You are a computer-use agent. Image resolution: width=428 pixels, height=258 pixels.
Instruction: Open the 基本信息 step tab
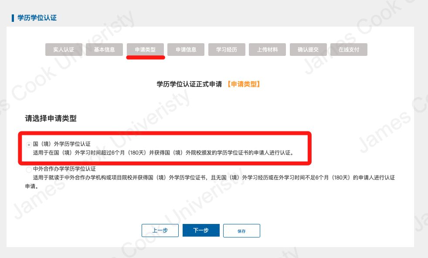coord(104,49)
